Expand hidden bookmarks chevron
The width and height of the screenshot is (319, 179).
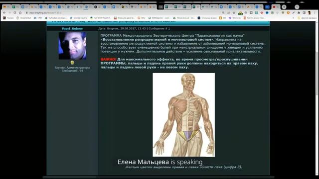(x=293, y=18)
